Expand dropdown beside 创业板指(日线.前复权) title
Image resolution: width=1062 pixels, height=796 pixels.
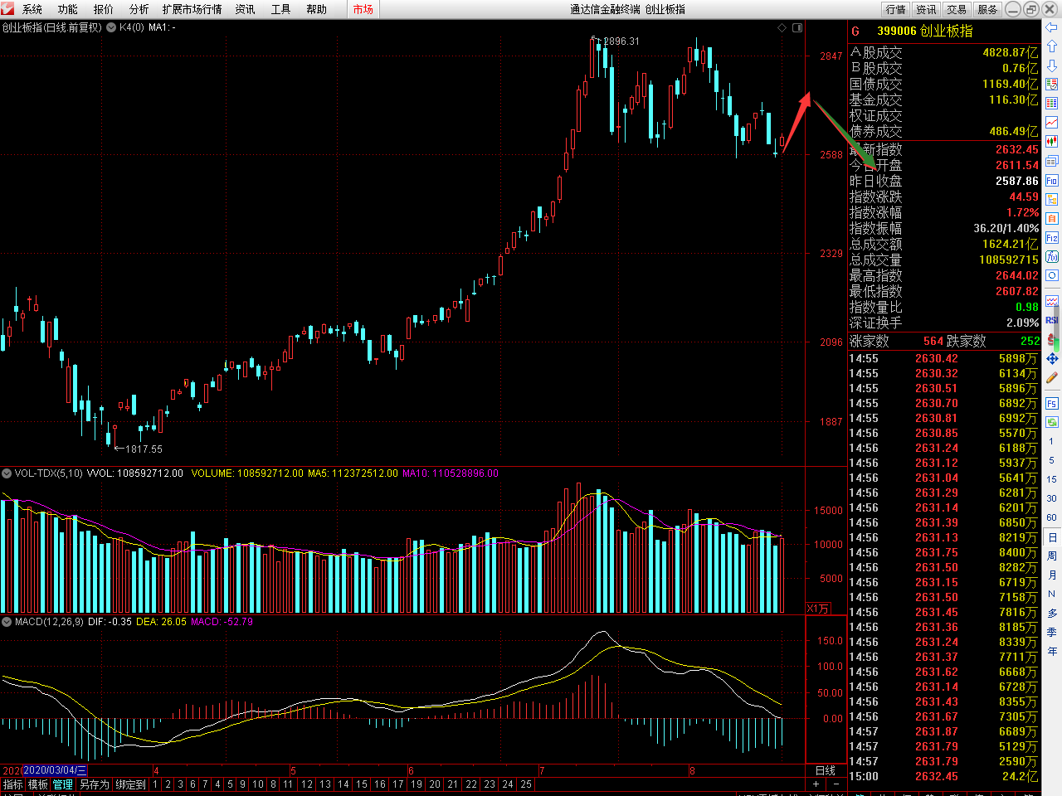111,27
